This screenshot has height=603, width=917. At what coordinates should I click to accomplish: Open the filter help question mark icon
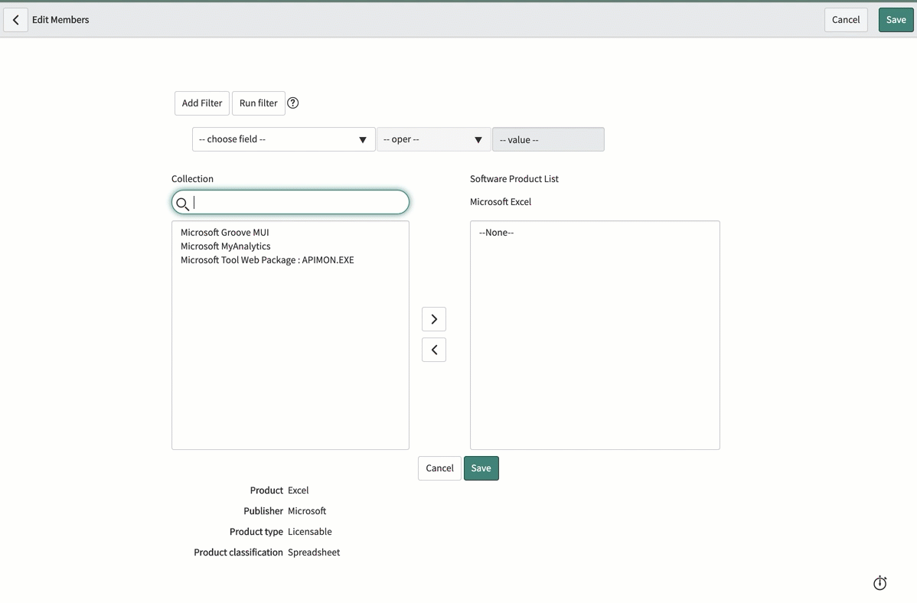tap(293, 103)
